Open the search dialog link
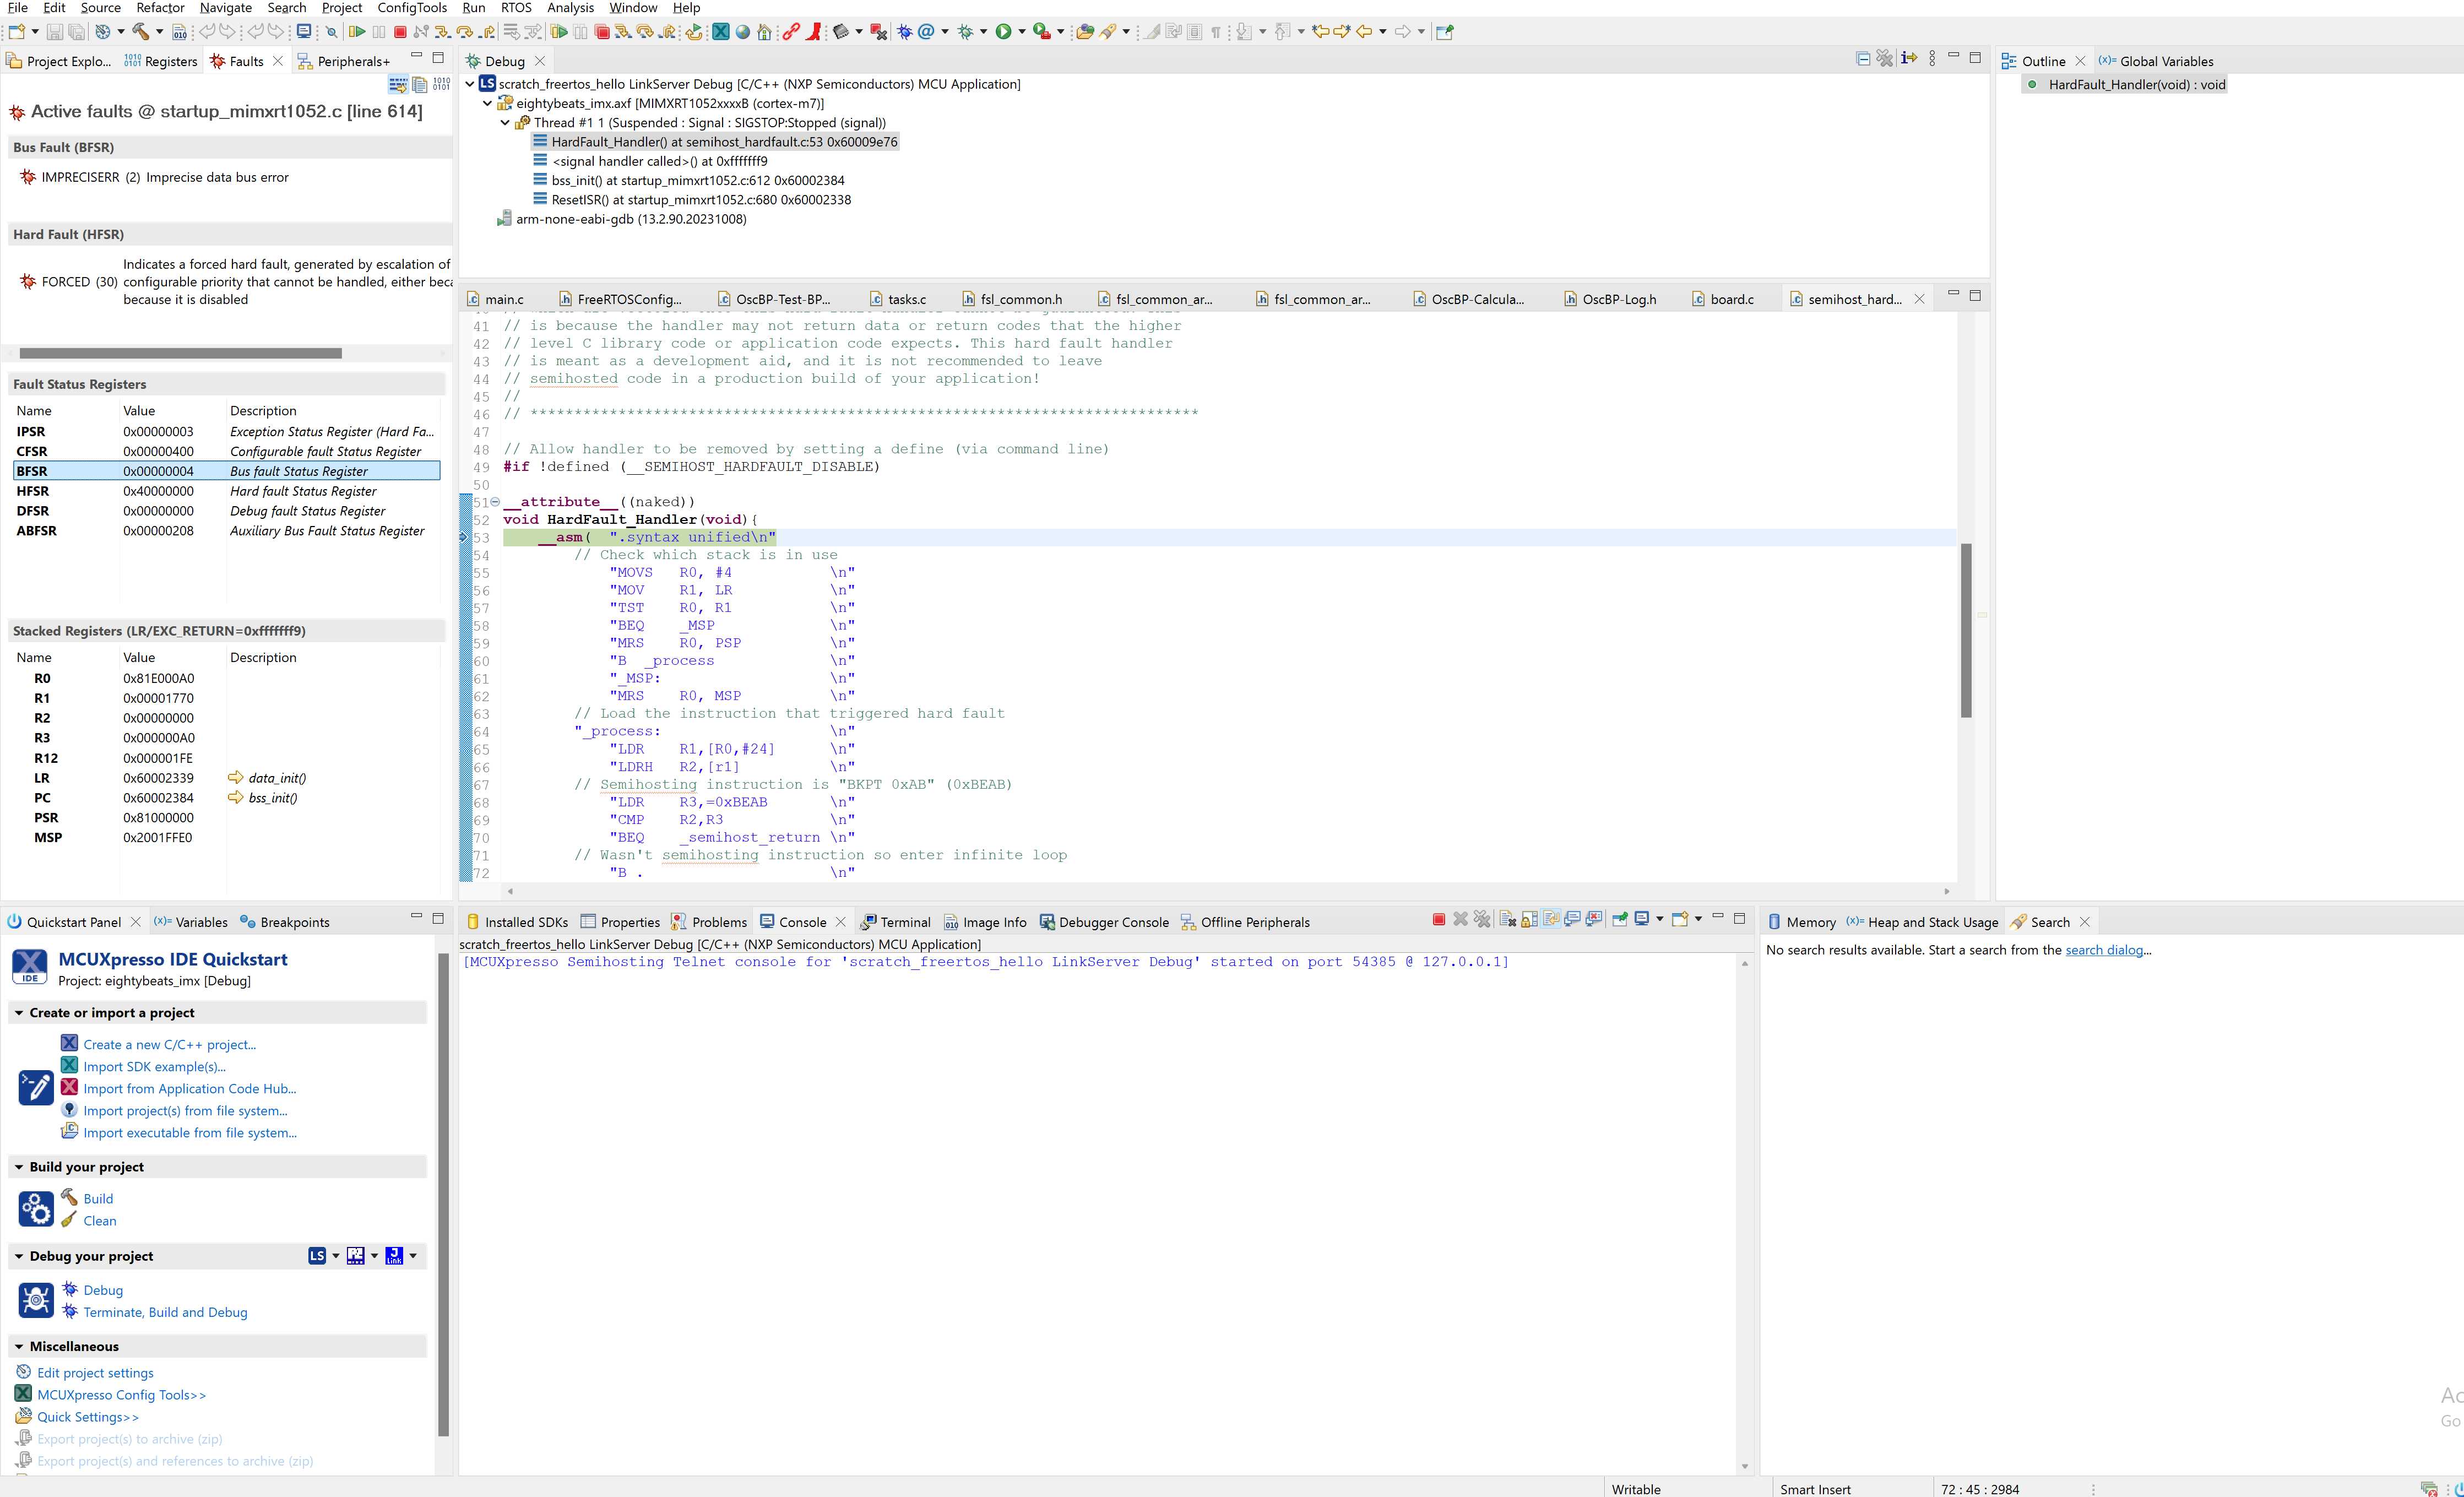The height and width of the screenshot is (1497, 2464). pos(2104,950)
